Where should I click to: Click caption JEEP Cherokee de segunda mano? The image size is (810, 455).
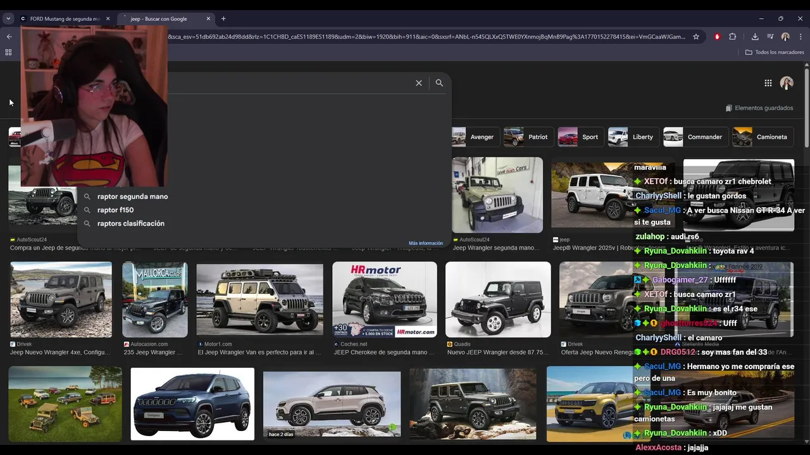point(384,353)
